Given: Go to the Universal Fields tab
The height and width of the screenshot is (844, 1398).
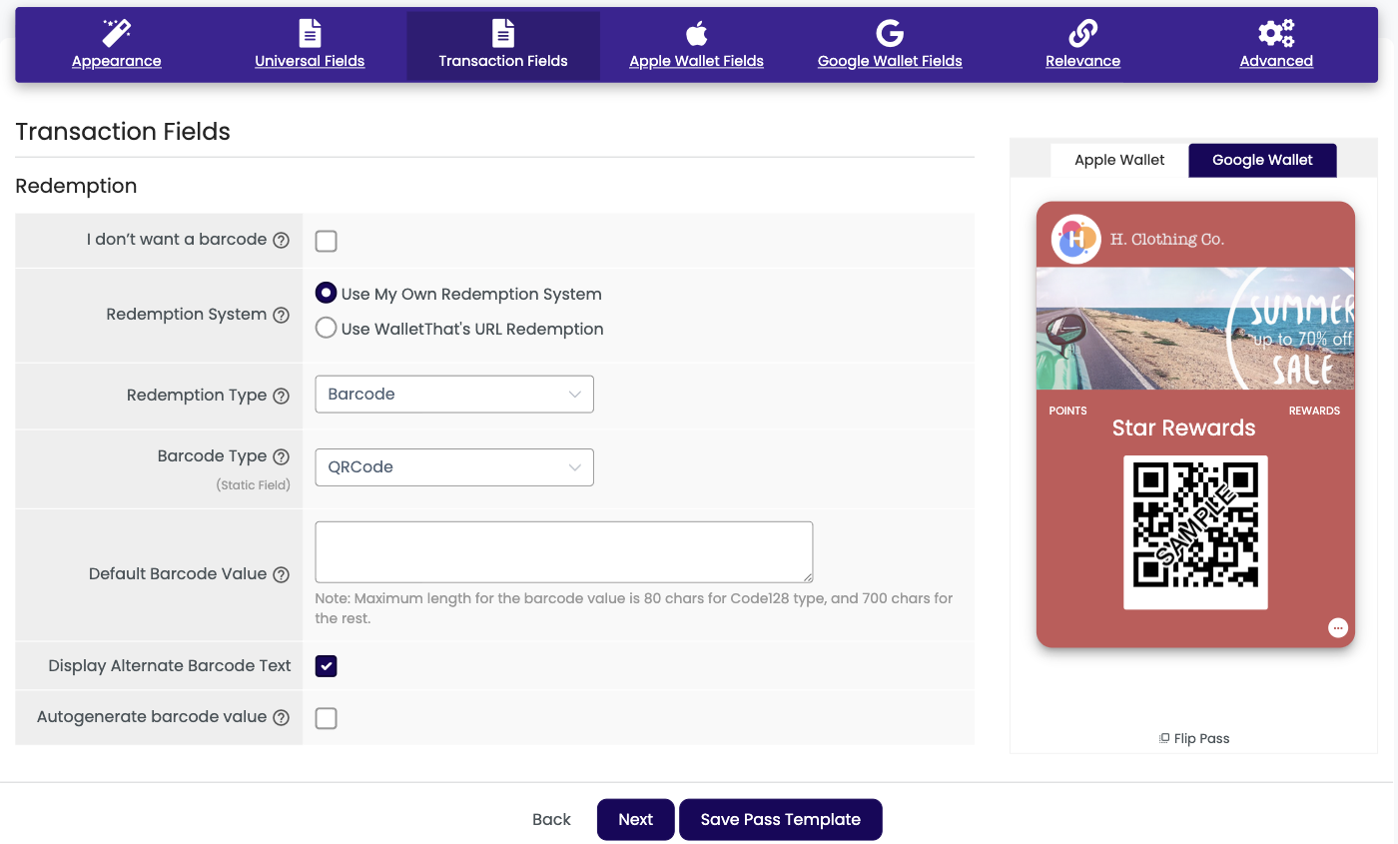Looking at the screenshot, I should click(x=310, y=61).
